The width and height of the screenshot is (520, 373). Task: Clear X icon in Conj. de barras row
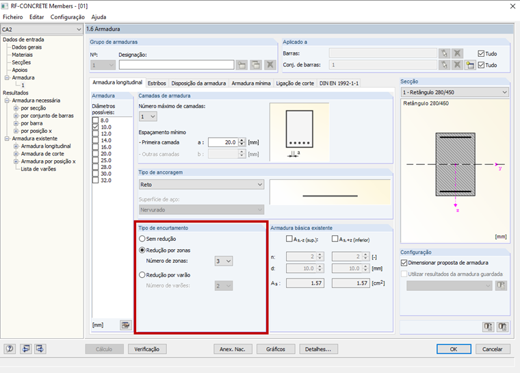coord(457,65)
